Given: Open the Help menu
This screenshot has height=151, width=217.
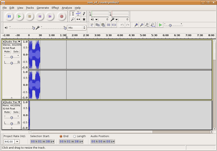Looking at the screenshot, I should [78, 8].
